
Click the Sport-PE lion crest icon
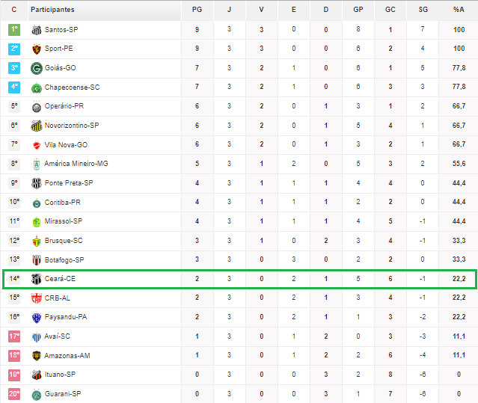tap(36, 49)
